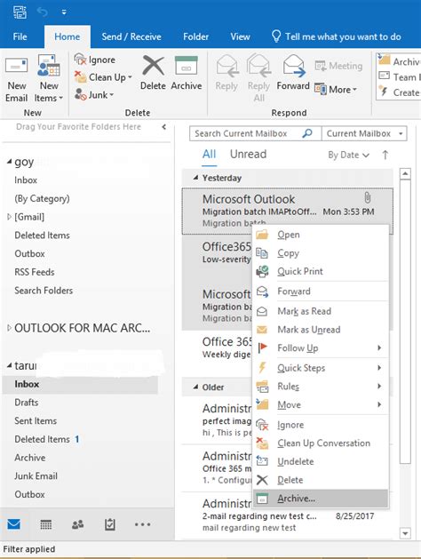Open the Clean Up dropdown
The image size is (421, 559).
(x=131, y=77)
